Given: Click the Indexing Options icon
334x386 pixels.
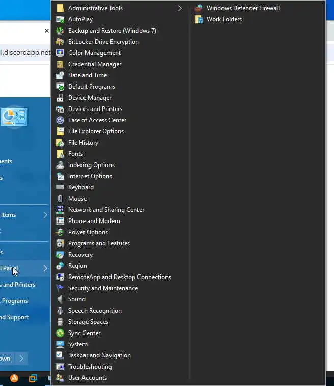Looking at the screenshot, I should [60, 165].
